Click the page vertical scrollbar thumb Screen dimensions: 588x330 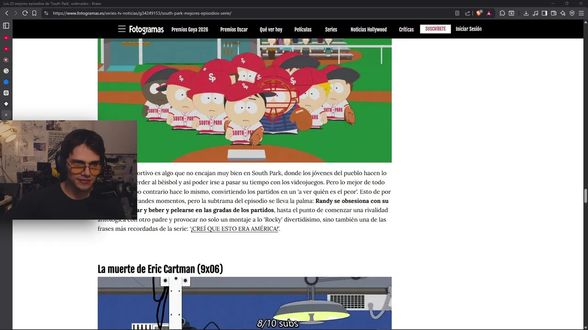[x=585, y=195]
